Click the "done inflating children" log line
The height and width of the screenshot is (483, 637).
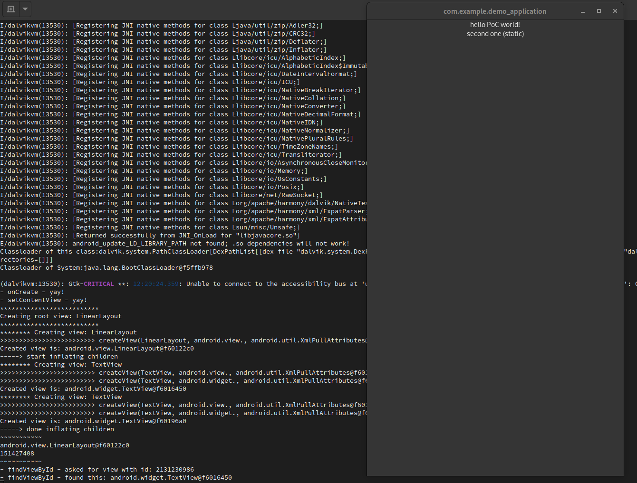pyautogui.click(x=57, y=429)
